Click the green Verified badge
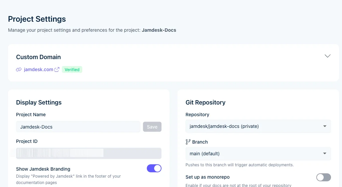The image size is (342, 187). pyautogui.click(x=72, y=69)
